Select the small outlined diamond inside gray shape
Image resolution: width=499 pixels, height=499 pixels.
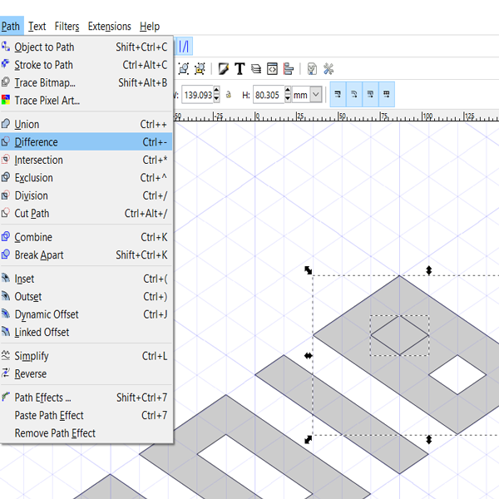(400, 335)
